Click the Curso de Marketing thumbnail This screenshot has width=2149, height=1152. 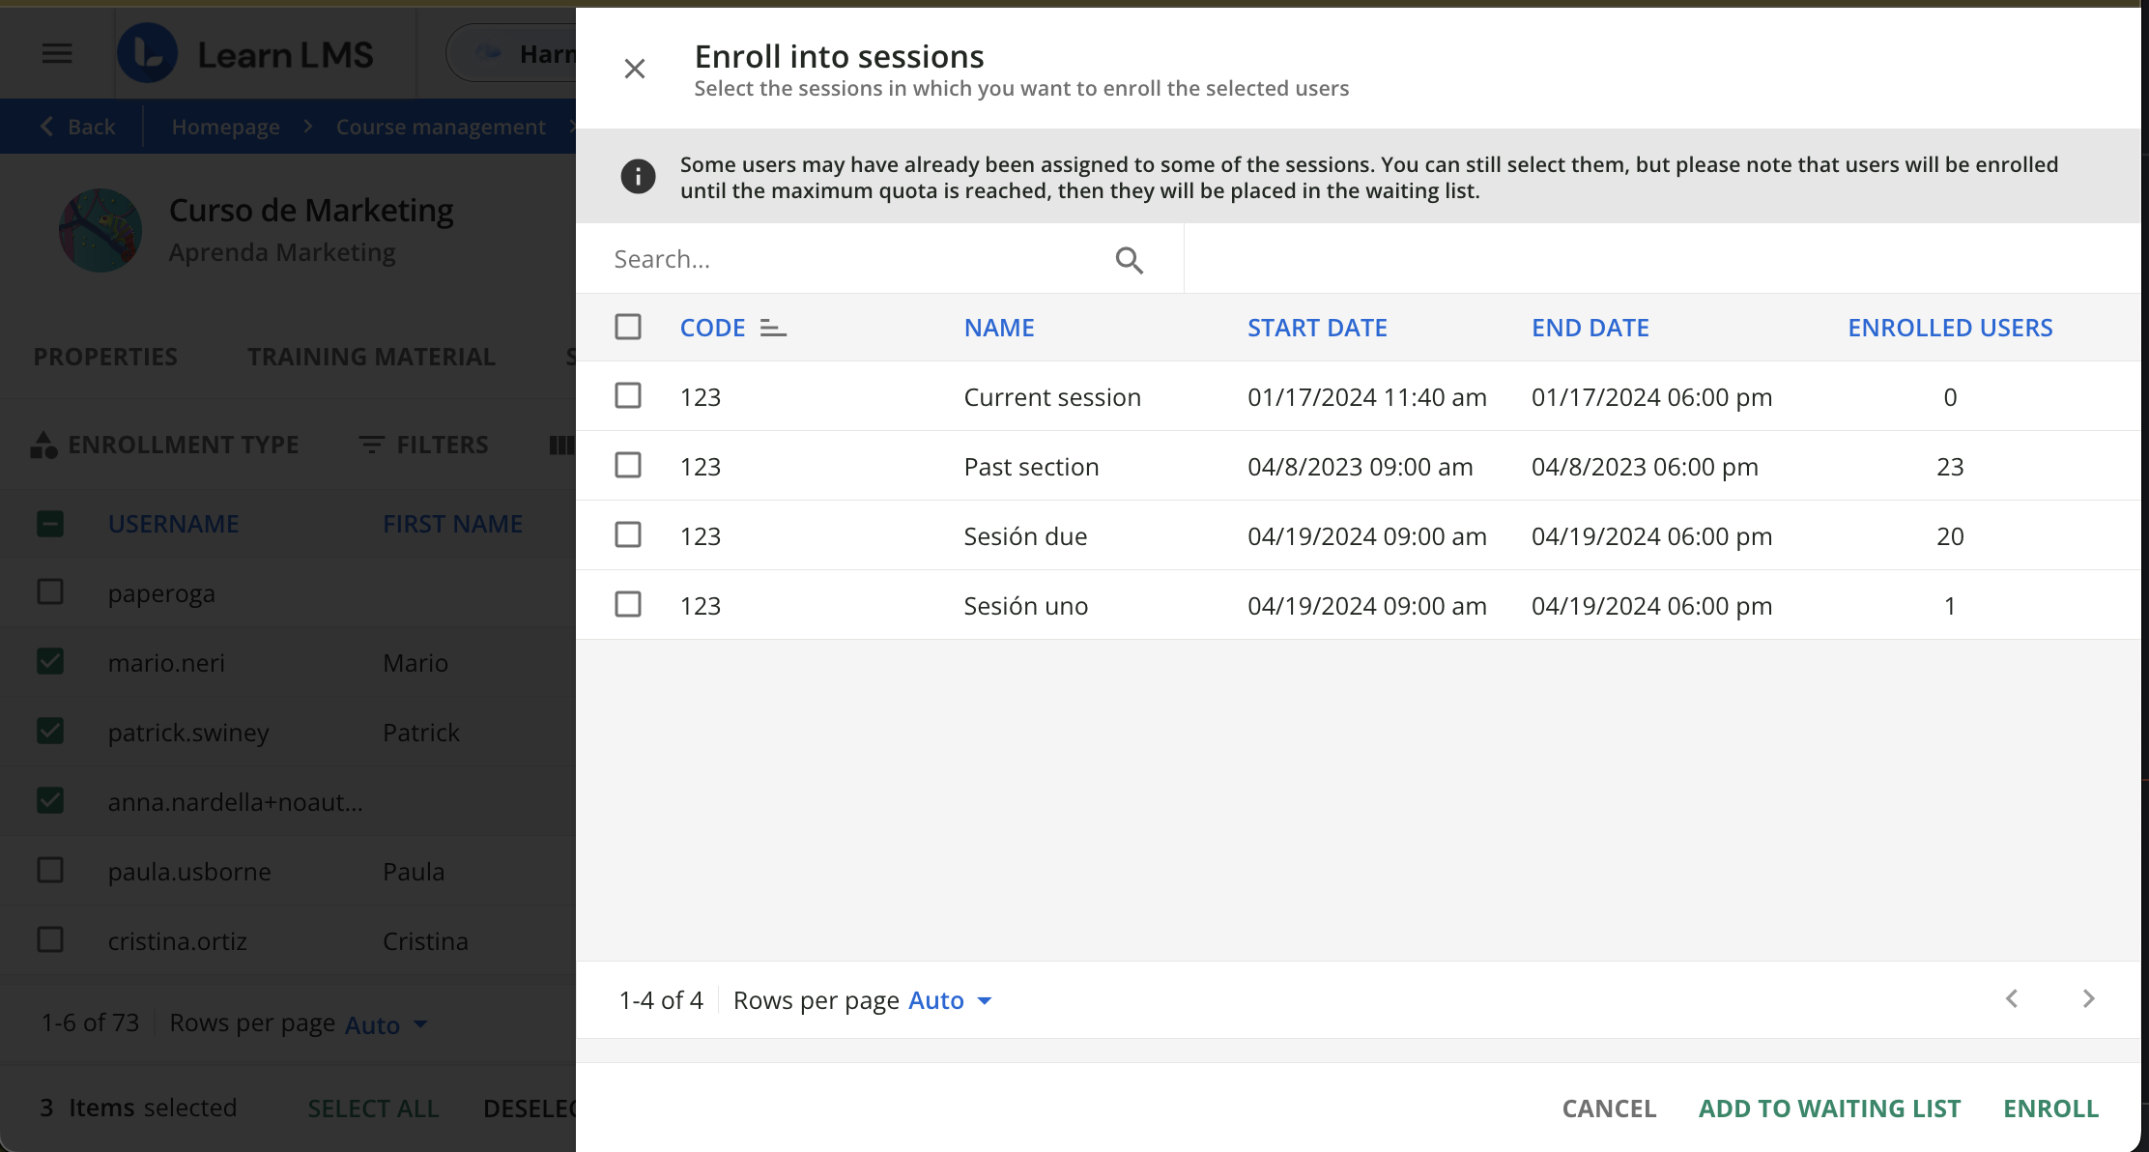pyautogui.click(x=100, y=230)
